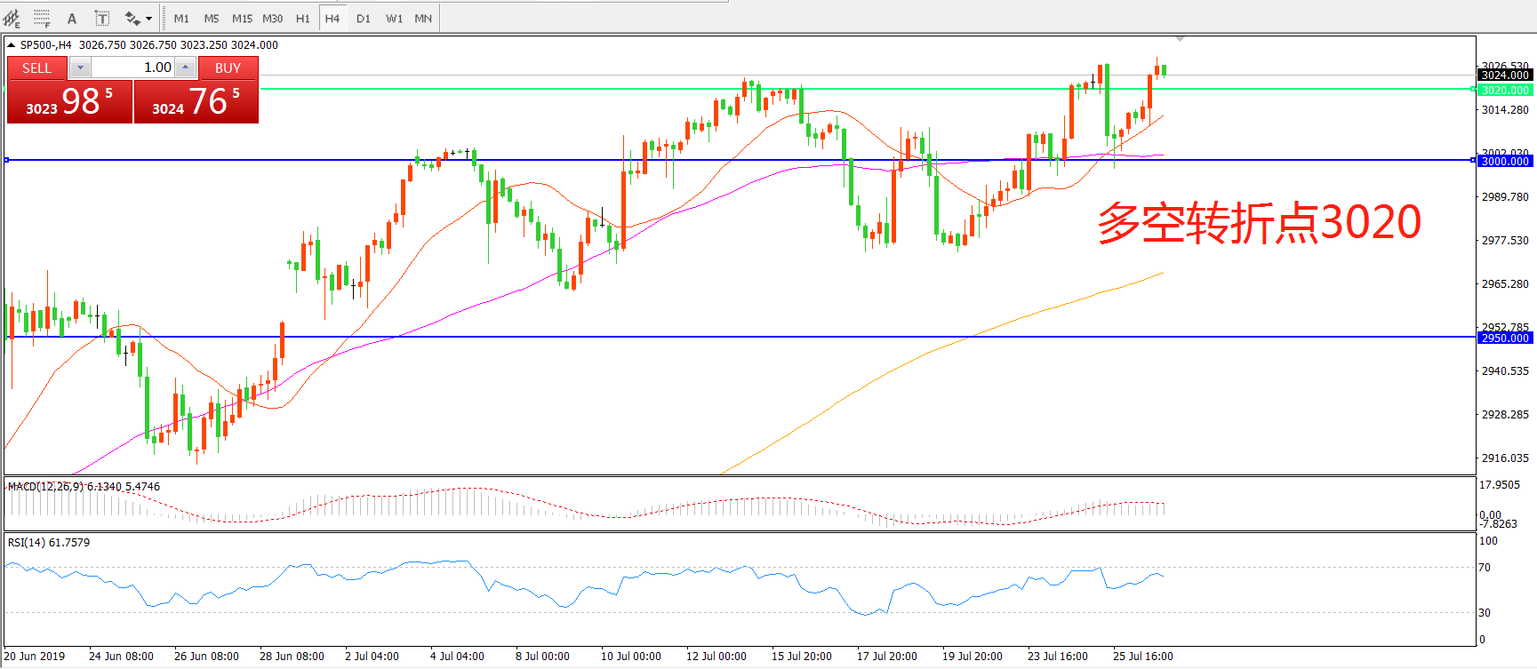The image size is (1537, 669).
Task: Click the green 3020.000 price level label
Action: coord(1505,90)
